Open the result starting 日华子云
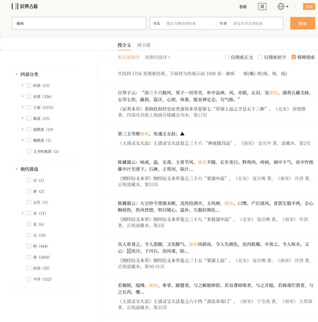The height and width of the screenshot is (322, 318). pyautogui.click(x=214, y=96)
